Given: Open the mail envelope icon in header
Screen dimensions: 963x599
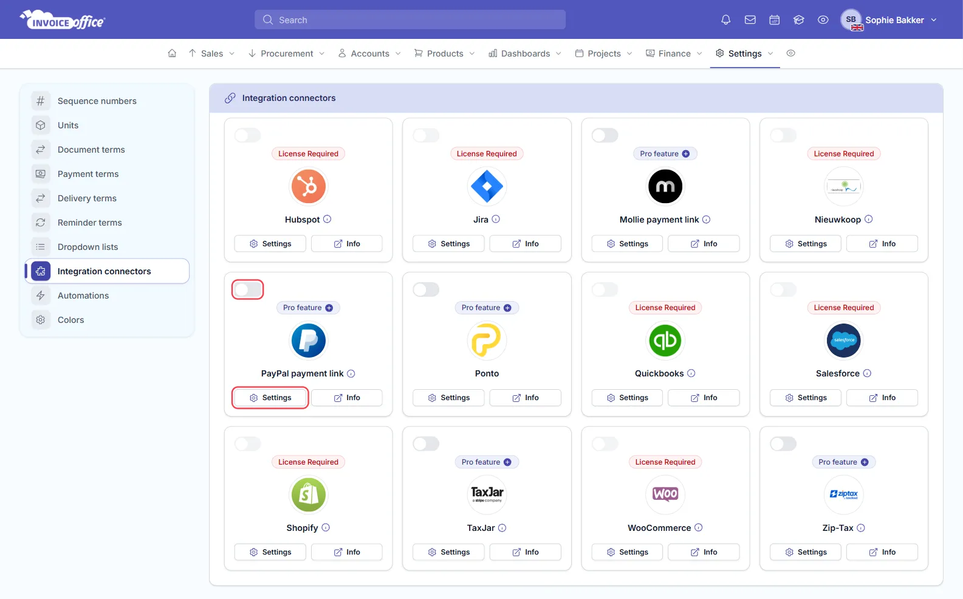Looking at the screenshot, I should (750, 20).
